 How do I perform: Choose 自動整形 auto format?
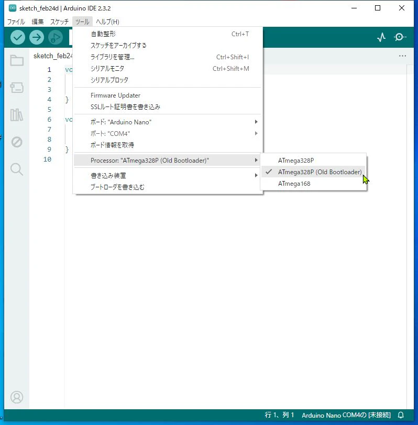tap(168, 34)
